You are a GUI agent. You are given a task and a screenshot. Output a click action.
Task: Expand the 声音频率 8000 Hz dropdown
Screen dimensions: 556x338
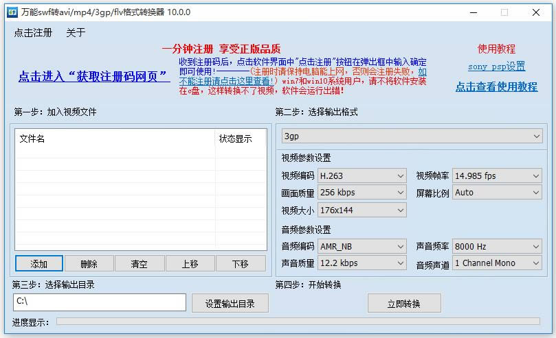[497, 246]
